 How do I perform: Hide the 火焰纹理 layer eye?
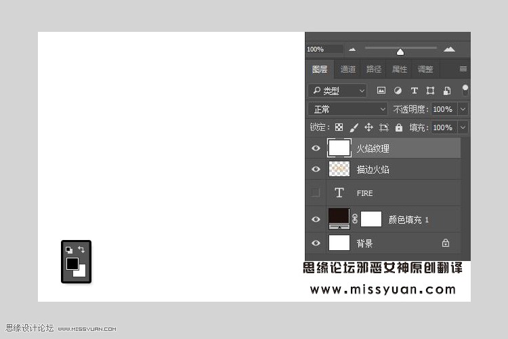pos(316,148)
